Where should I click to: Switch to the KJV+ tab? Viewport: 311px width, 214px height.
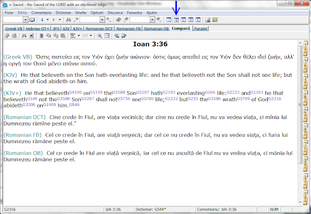(x=77, y=29)
